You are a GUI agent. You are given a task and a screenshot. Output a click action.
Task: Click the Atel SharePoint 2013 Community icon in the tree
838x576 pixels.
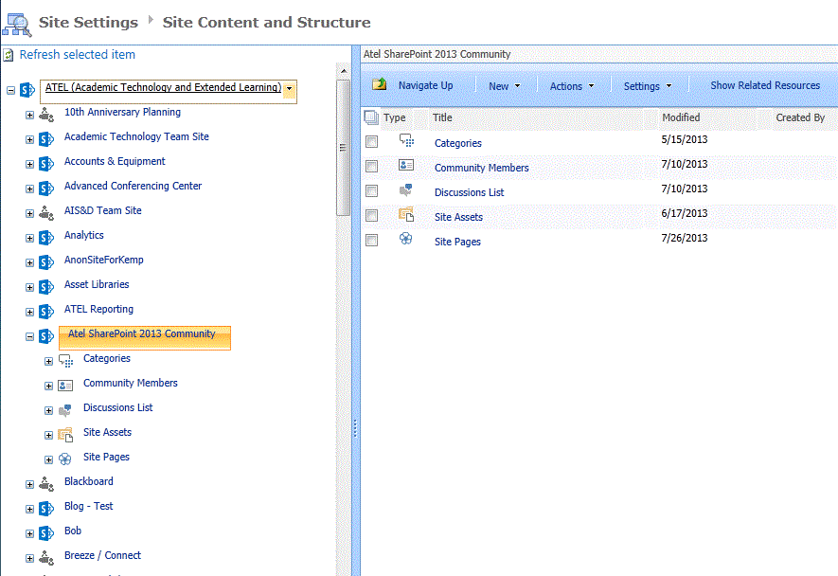coord(46,336)
